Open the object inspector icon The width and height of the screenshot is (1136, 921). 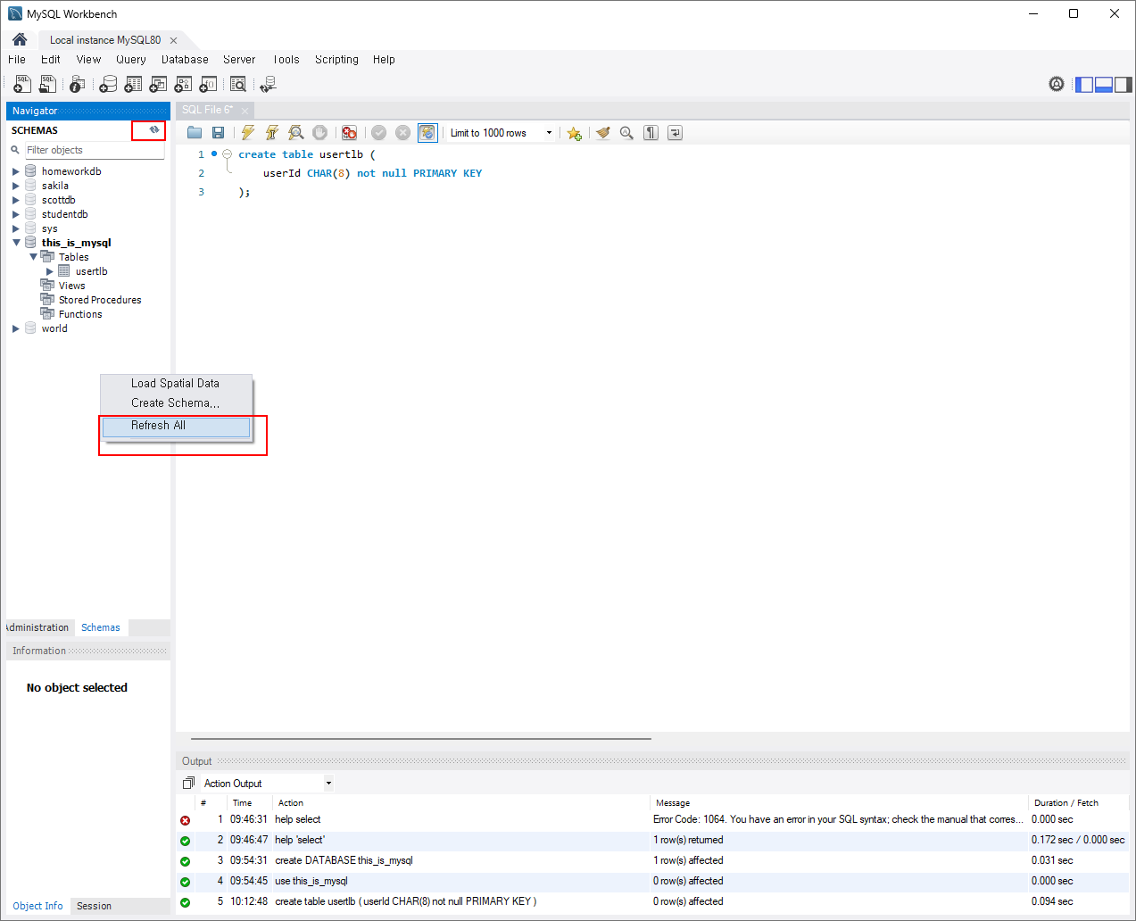78,84
